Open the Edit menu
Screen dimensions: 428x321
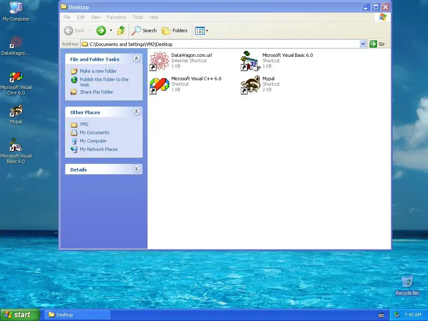[81, 17]
